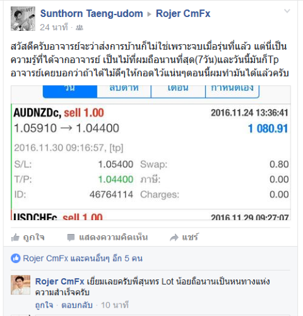Click the thumbs-up like icon
Image resolution: width=303 pixels, height=316 pixels.
pyautogui.click(x=15, y=238)
